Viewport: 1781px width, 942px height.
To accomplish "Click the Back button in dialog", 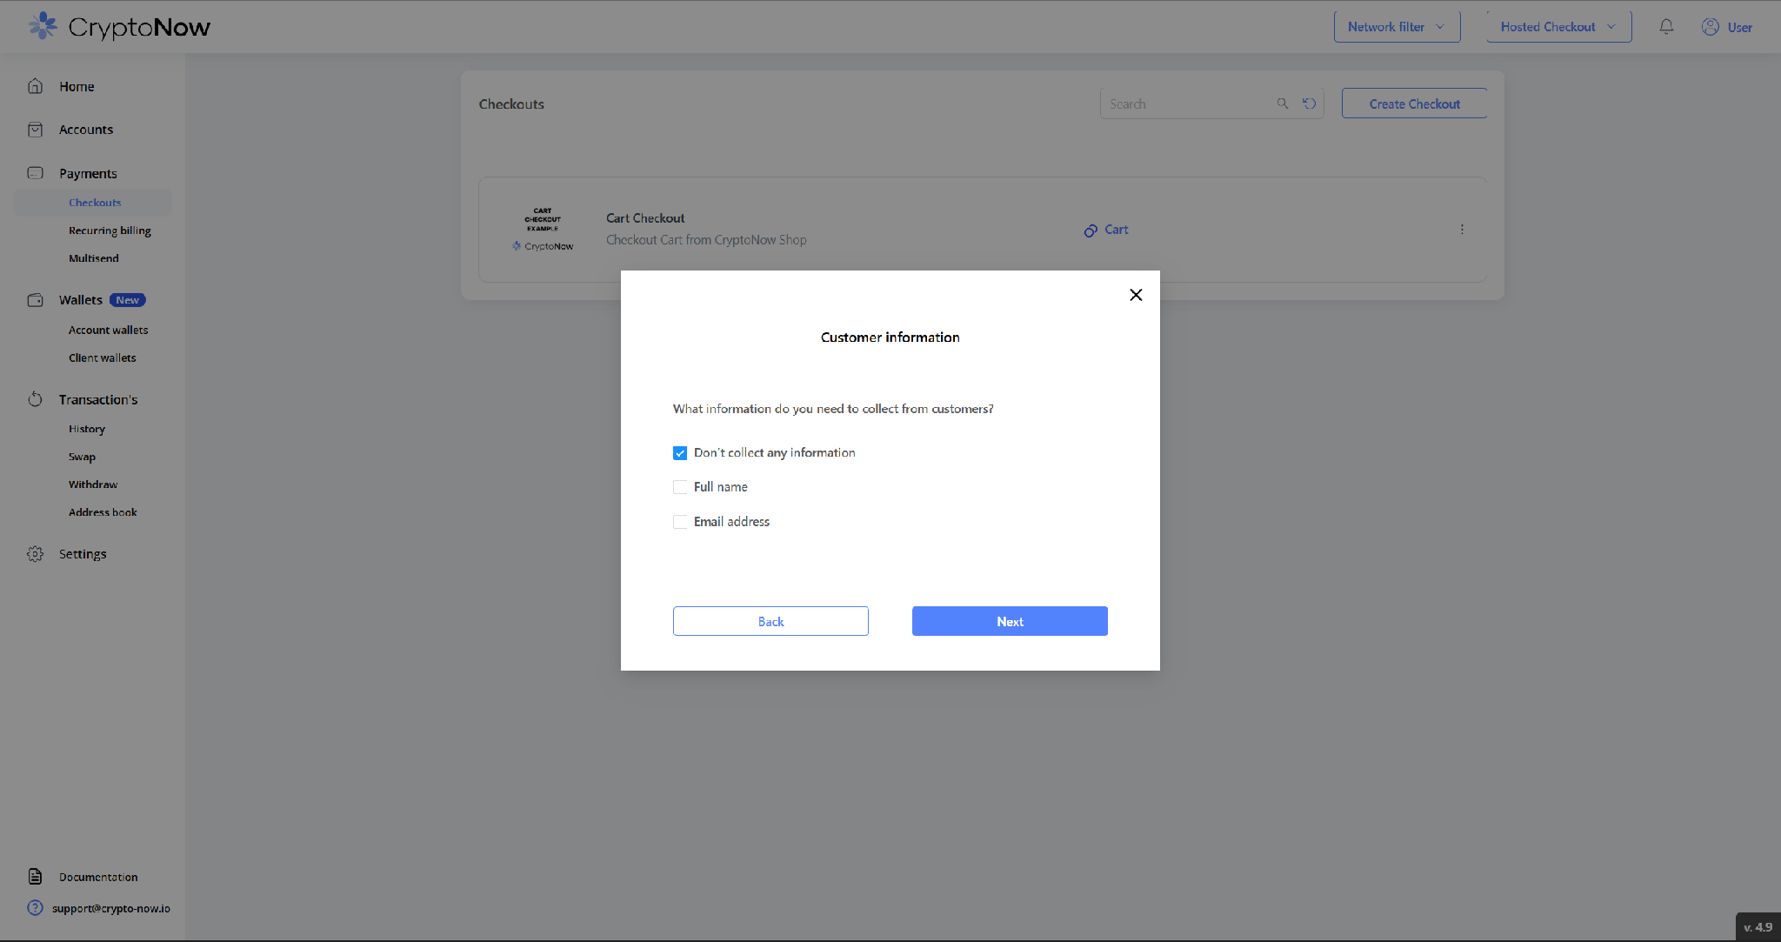I will point(770,621).
